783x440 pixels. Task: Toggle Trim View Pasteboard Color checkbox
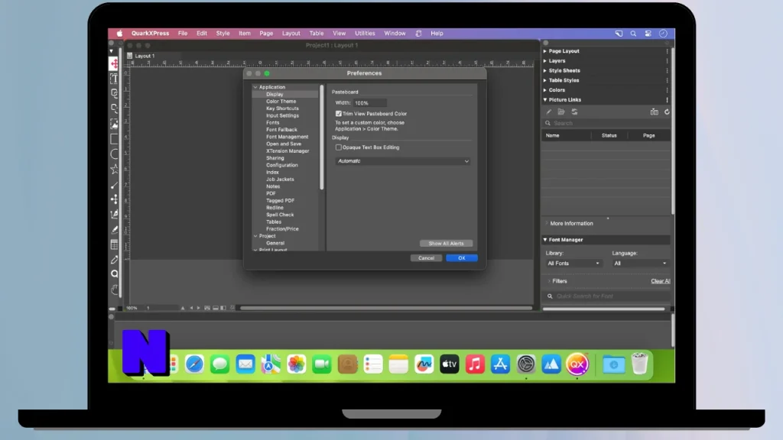click(339, 114)
